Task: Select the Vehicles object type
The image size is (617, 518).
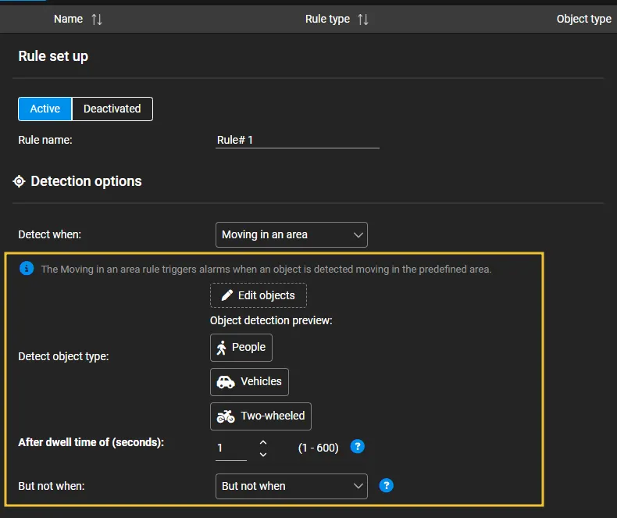Action: [x=249, y=382]
